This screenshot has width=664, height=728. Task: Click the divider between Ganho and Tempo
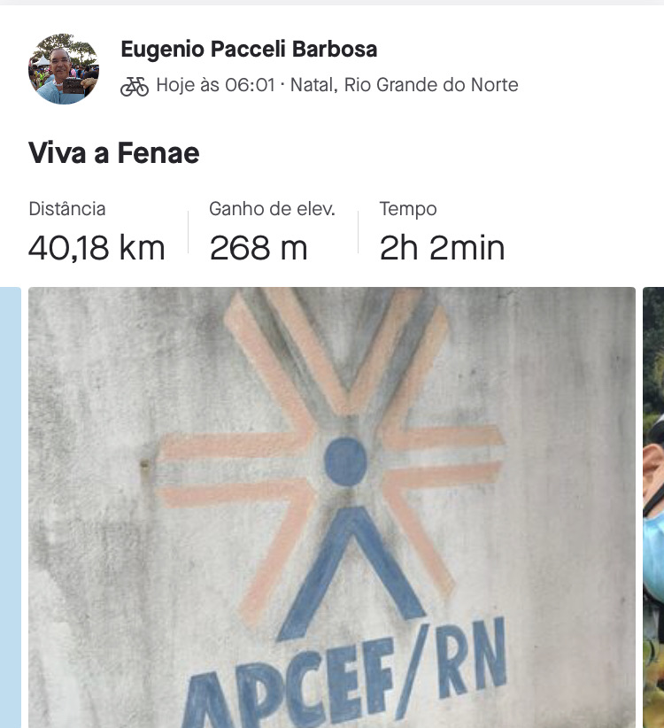coord(358,232)
